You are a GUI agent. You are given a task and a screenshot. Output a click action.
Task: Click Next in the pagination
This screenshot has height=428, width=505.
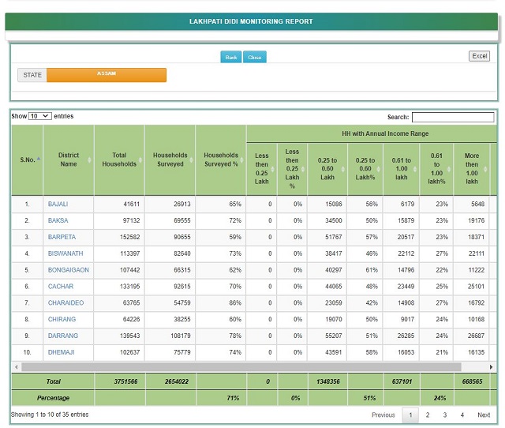click(484, 415)
